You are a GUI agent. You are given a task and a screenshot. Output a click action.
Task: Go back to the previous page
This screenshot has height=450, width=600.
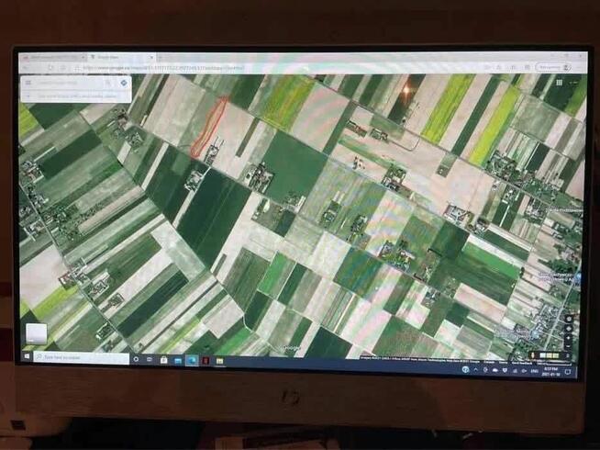28,67
